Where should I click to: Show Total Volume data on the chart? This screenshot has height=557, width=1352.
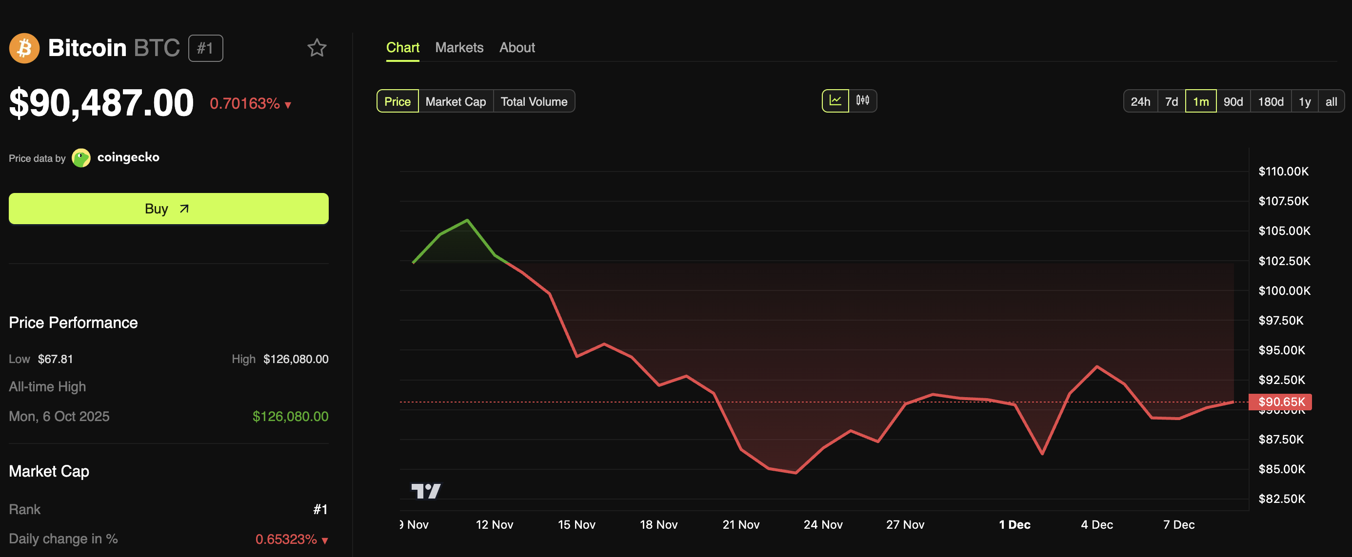pos(534,101)
